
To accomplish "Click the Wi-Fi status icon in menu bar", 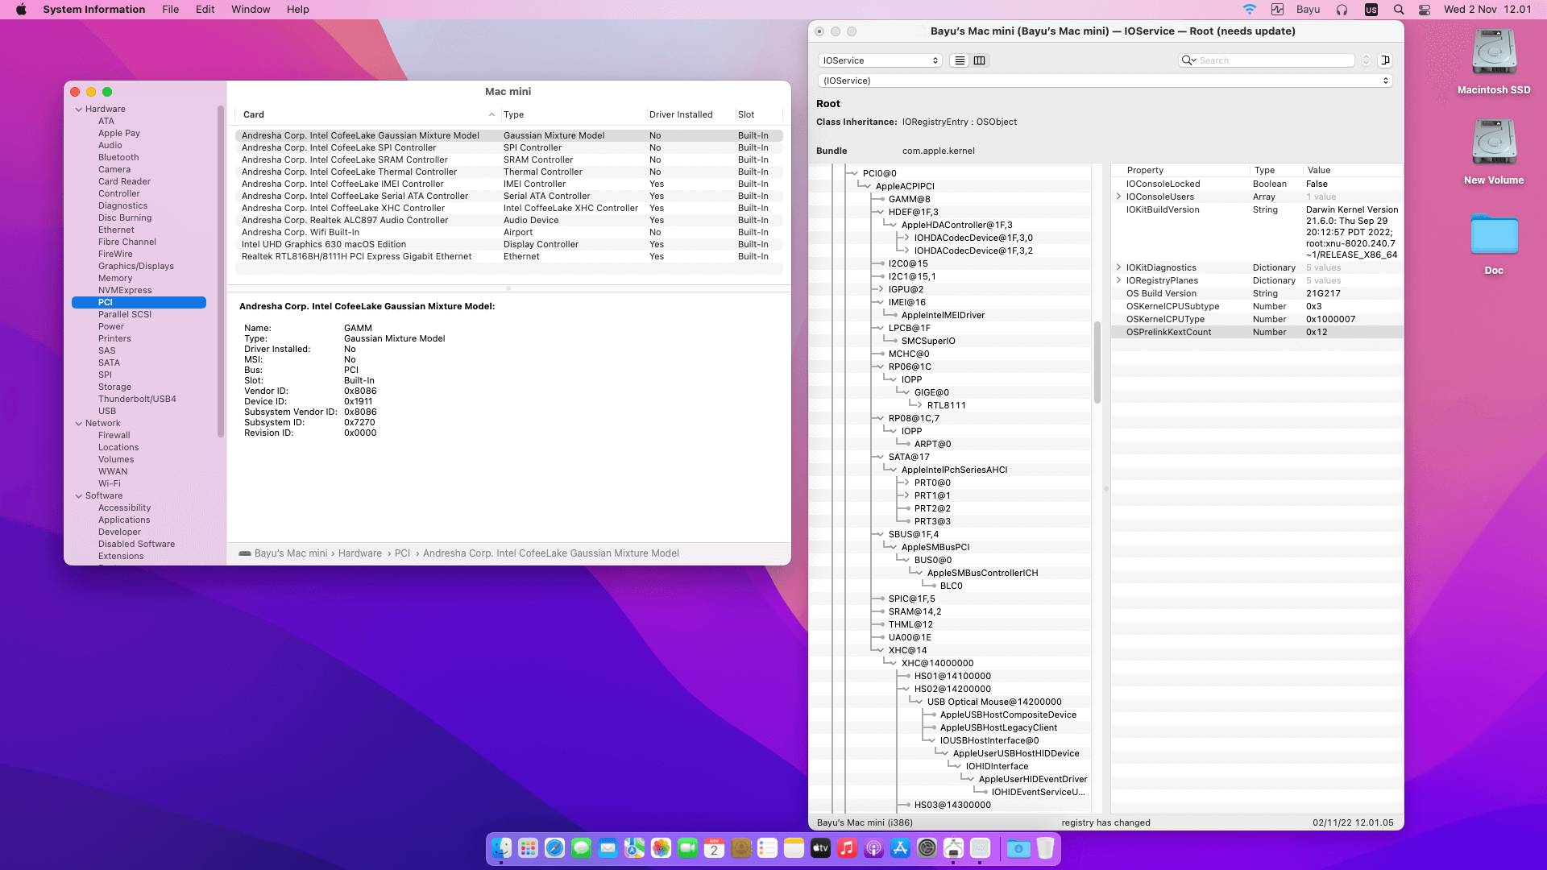I will (1249, 10).
